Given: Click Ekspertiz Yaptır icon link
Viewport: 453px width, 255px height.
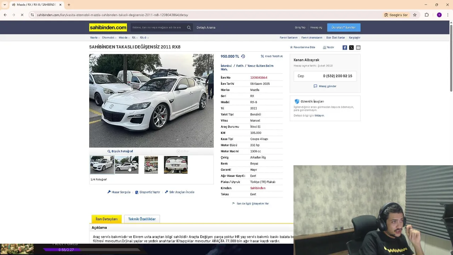Looking at the screenshot, I should 148,192.
